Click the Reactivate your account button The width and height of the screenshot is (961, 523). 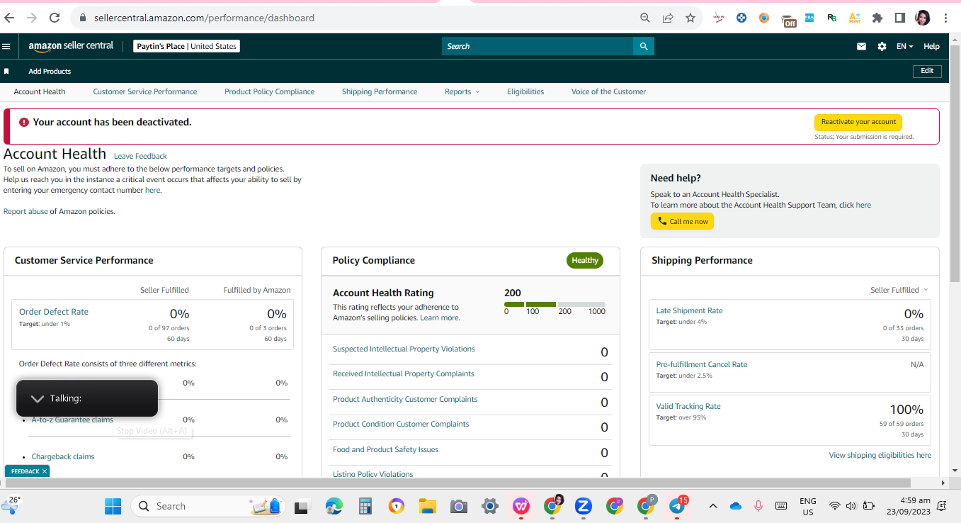pos(858,122)
